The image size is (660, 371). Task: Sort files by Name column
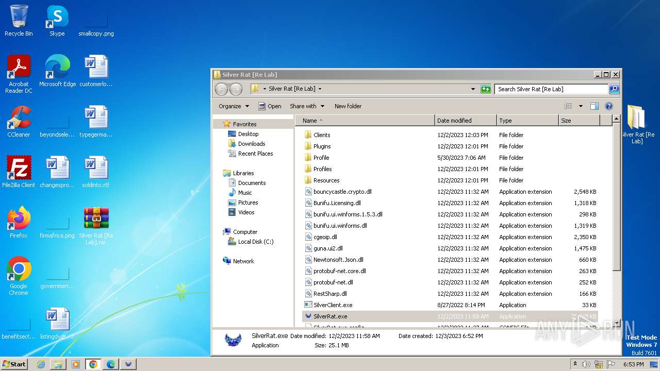365,121
